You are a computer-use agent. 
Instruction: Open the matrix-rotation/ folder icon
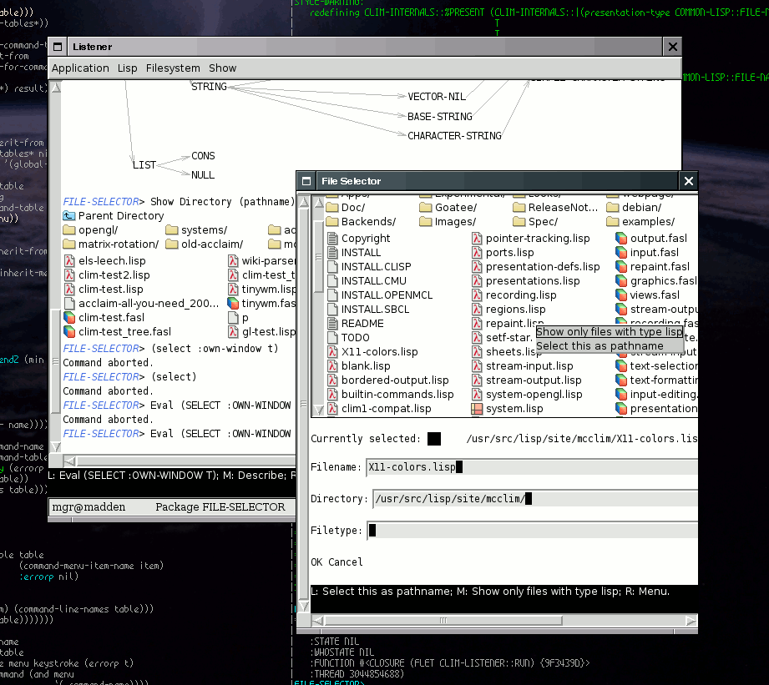coord(69,244)
